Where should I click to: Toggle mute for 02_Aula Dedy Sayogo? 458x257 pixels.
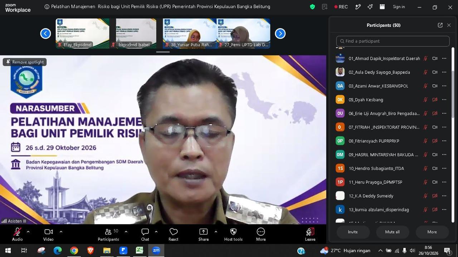click(425, 72)
